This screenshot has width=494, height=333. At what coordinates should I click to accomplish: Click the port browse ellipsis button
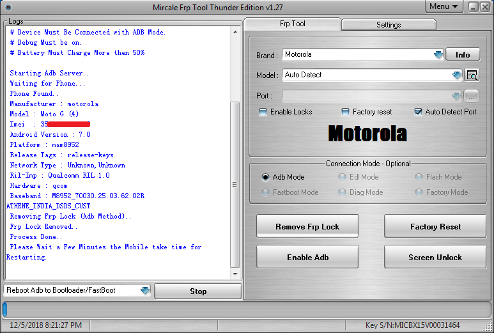point(471,97)
